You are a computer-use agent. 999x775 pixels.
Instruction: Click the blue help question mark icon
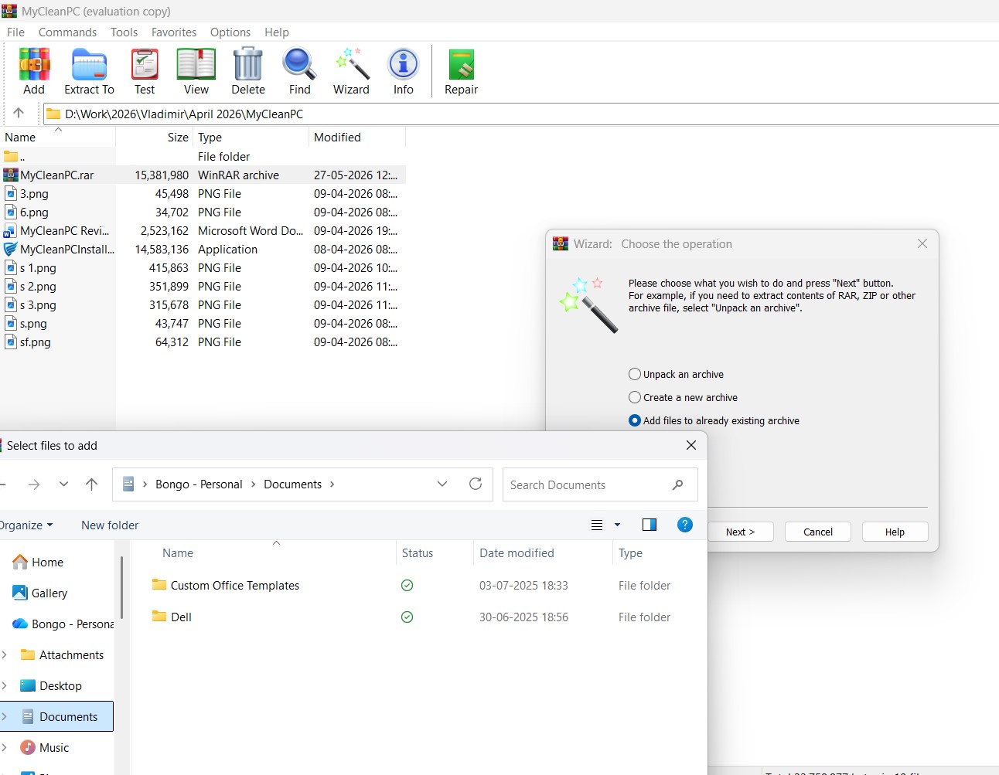[684, 525]
